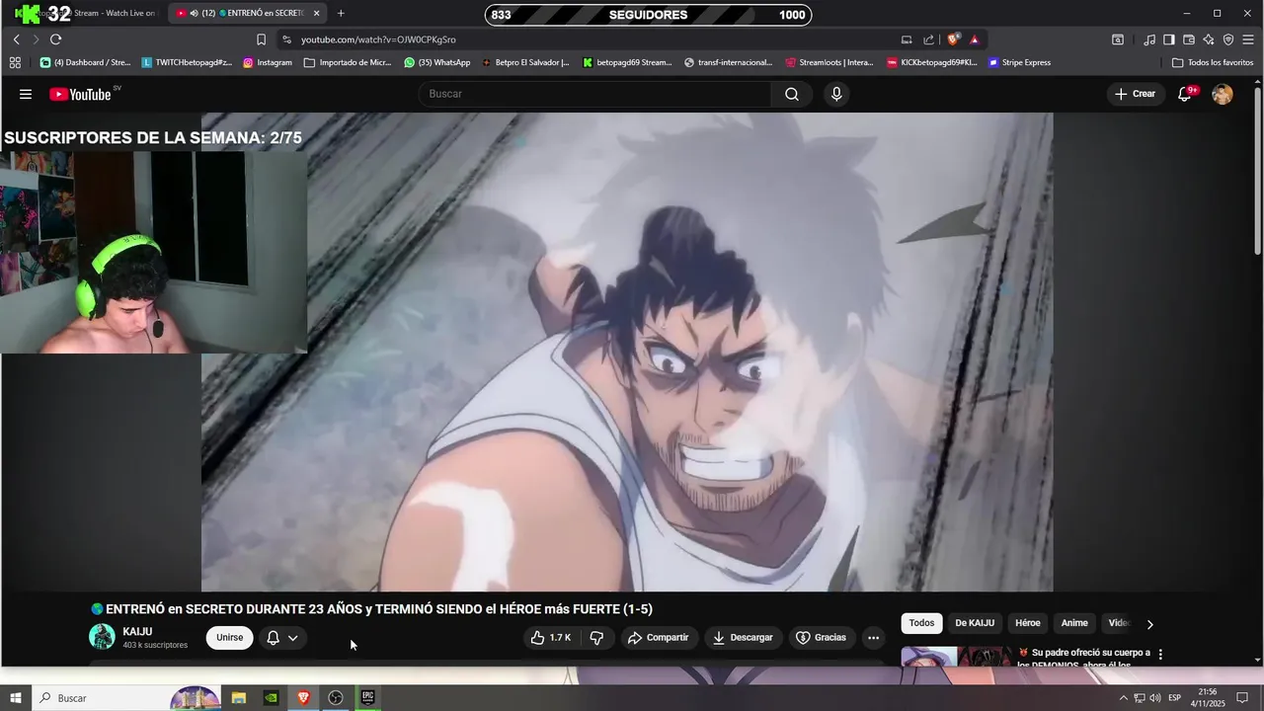Image resolution: width=1264 pixels, height=711 pixels.
Task: Open the browser main menu hamburger
Action: tap(1248, 39)
